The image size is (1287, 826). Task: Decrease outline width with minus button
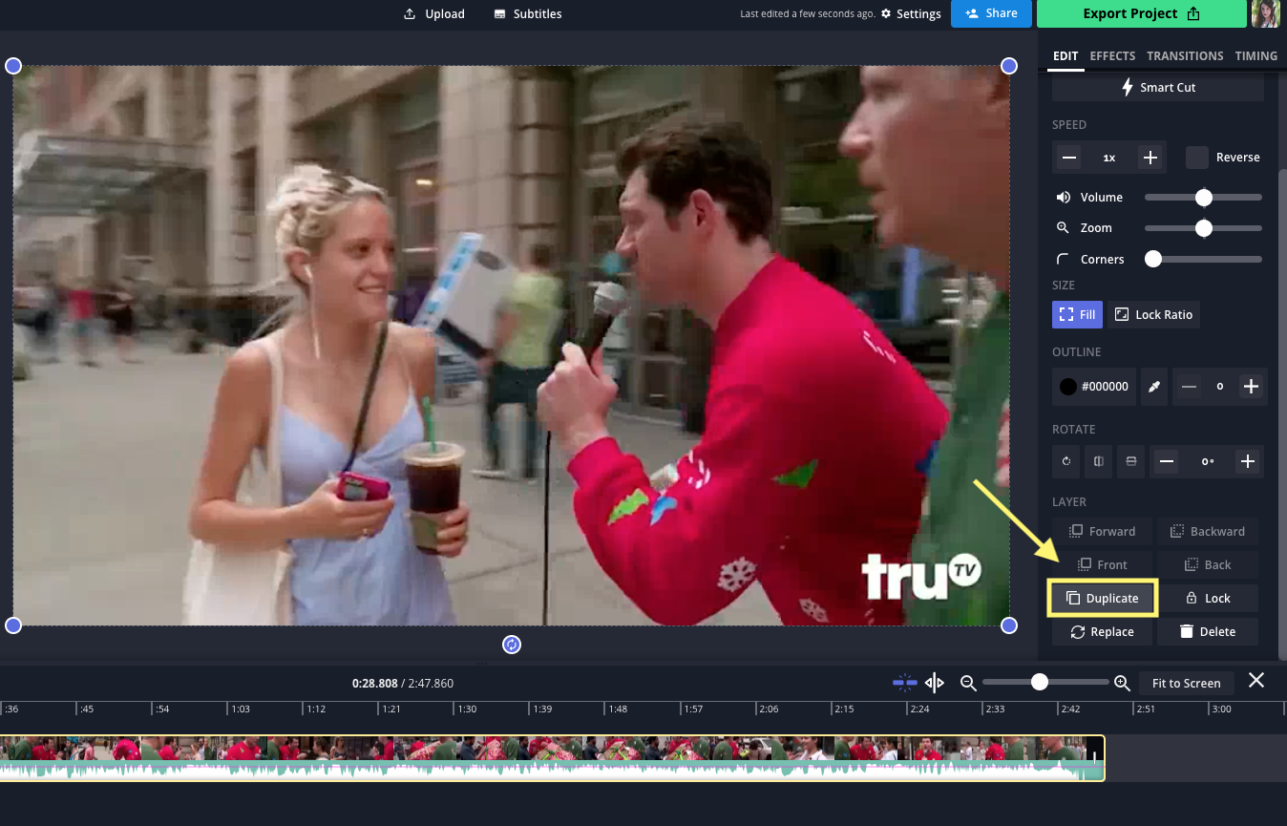[x=1189, y=387]
